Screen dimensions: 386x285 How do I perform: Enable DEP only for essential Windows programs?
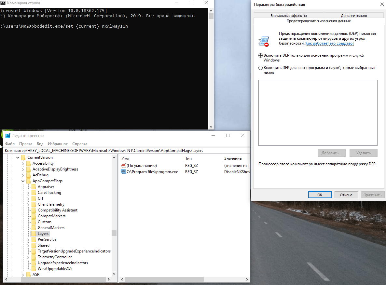pos(260,56)
